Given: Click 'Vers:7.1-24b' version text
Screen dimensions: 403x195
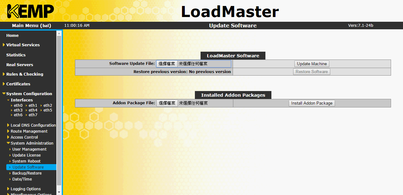Looking at the screenshot, I should click(x=360, y=26).
